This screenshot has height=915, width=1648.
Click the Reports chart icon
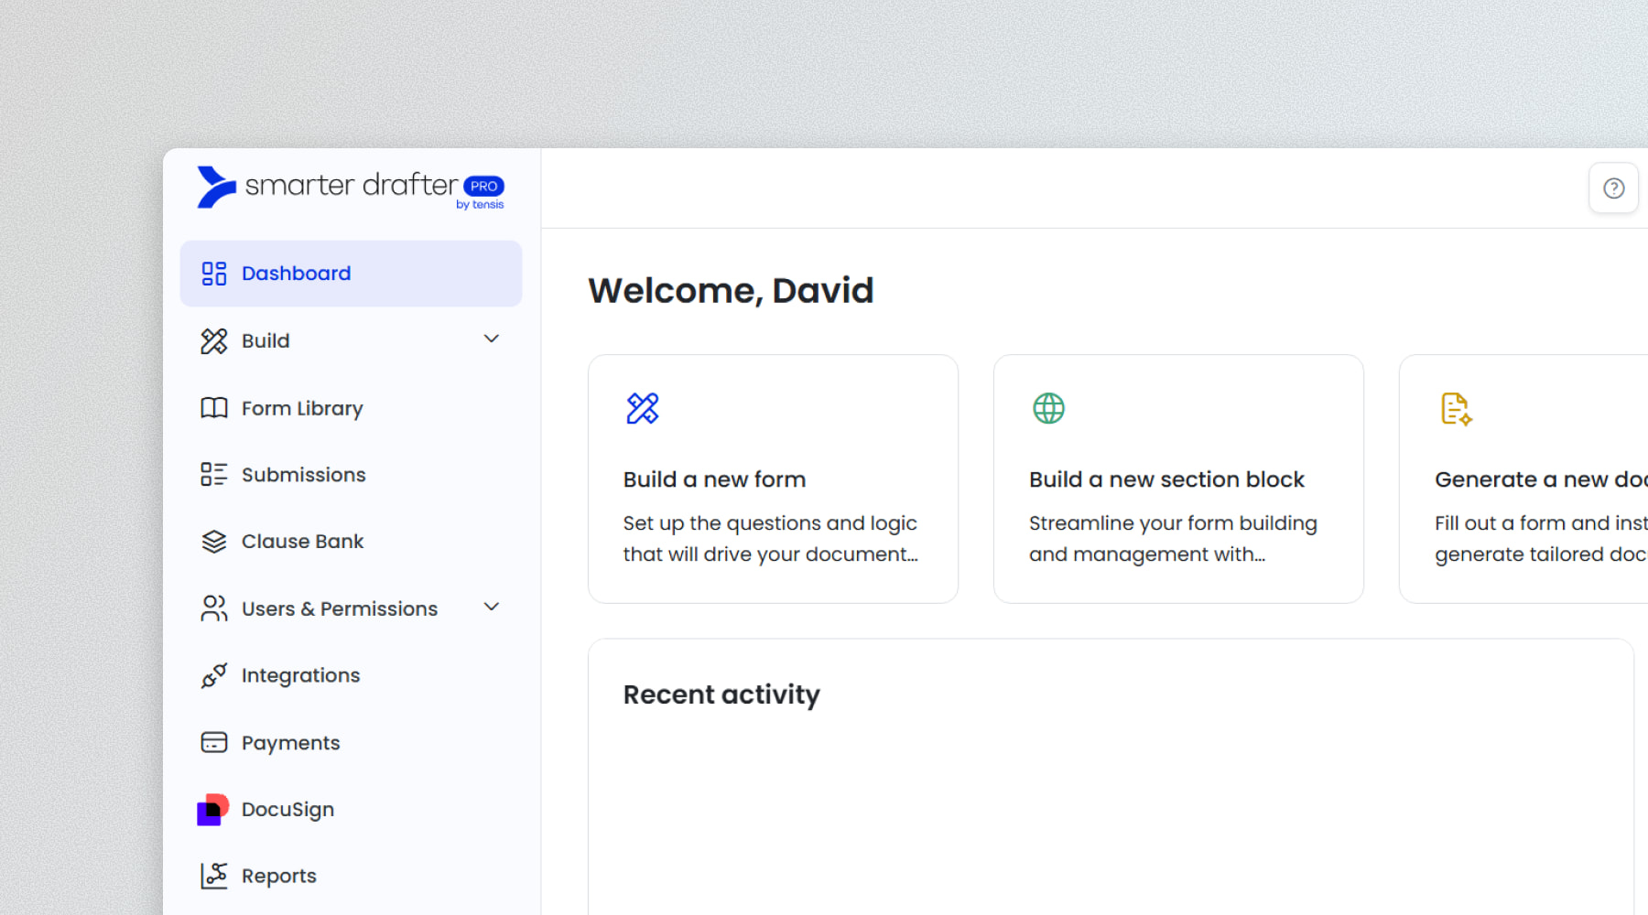pyautogui.click(x=213, y=876)
